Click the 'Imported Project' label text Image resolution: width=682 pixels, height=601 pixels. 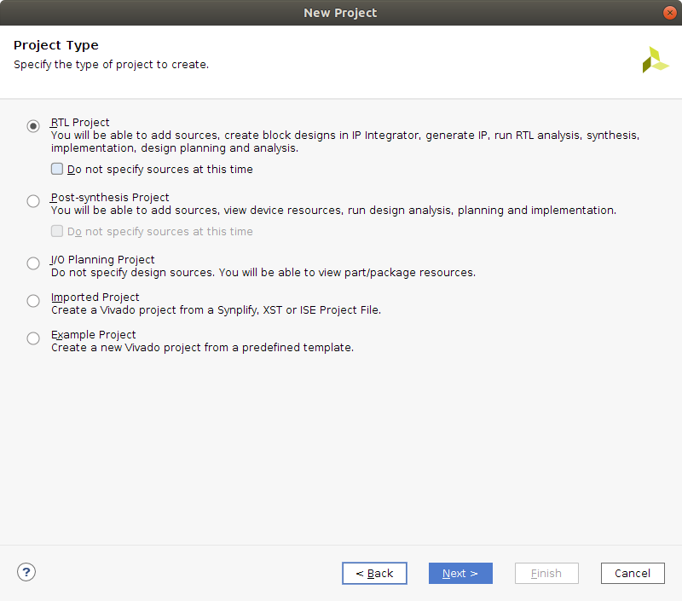click(x=95, y=297)
